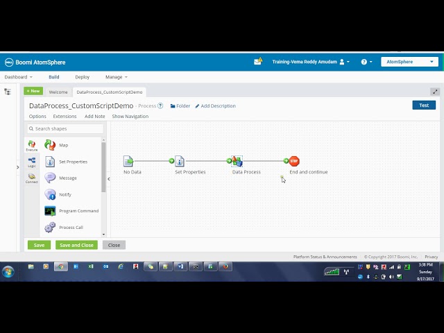Open the Dashboard menu

tap(19, 77)
